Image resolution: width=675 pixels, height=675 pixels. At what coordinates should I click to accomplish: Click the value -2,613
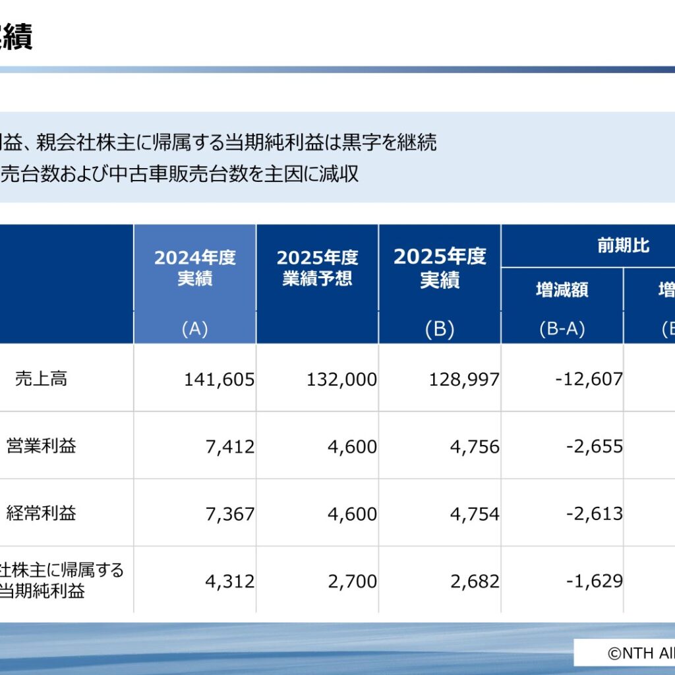tap(595, 514)
